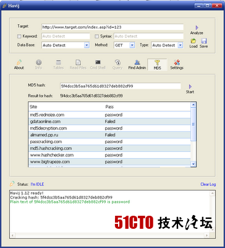Open the Read Files icon
Screen dimensions: 225x248
tap(78, 62)
